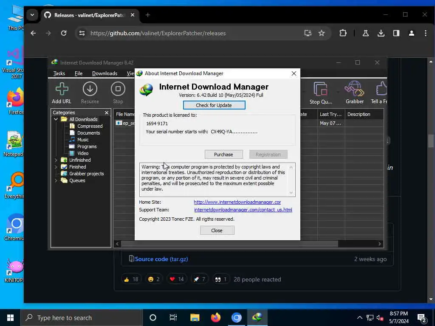Screen dimensions: 435x326
Task: Show hidden tray icons chevron
Action: tap(359, 318)
